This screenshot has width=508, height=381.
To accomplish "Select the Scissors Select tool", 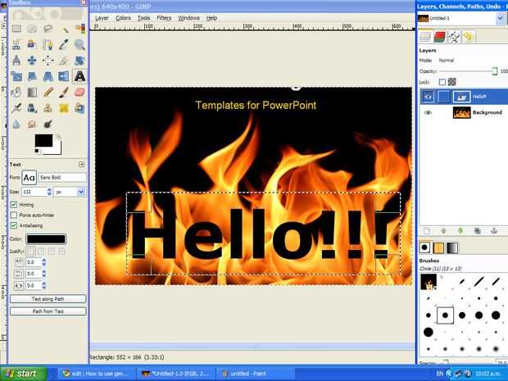I will pyautogui.click(x=16, y=45).
